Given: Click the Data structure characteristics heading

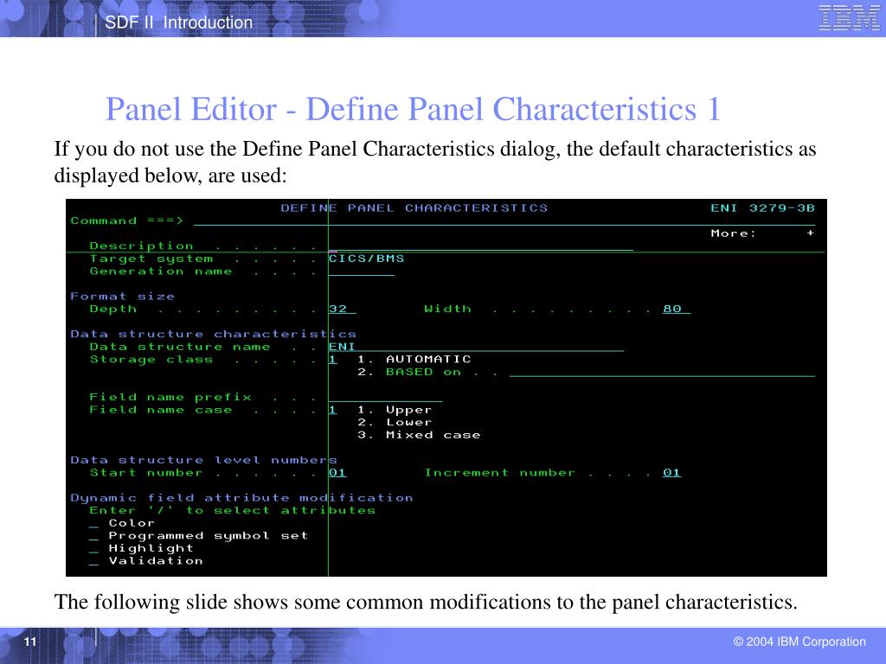Looking at the screenshot, I should [x=213, y=335].
